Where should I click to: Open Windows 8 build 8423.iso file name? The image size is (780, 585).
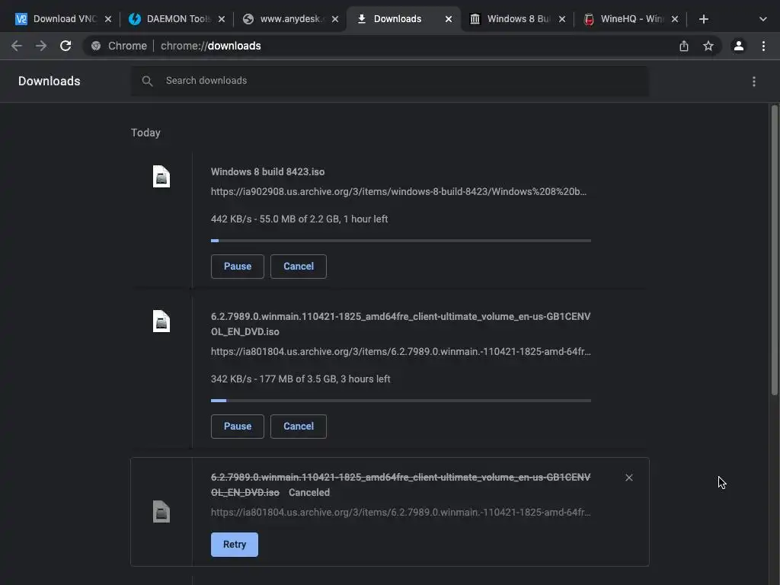pos(267,171)
